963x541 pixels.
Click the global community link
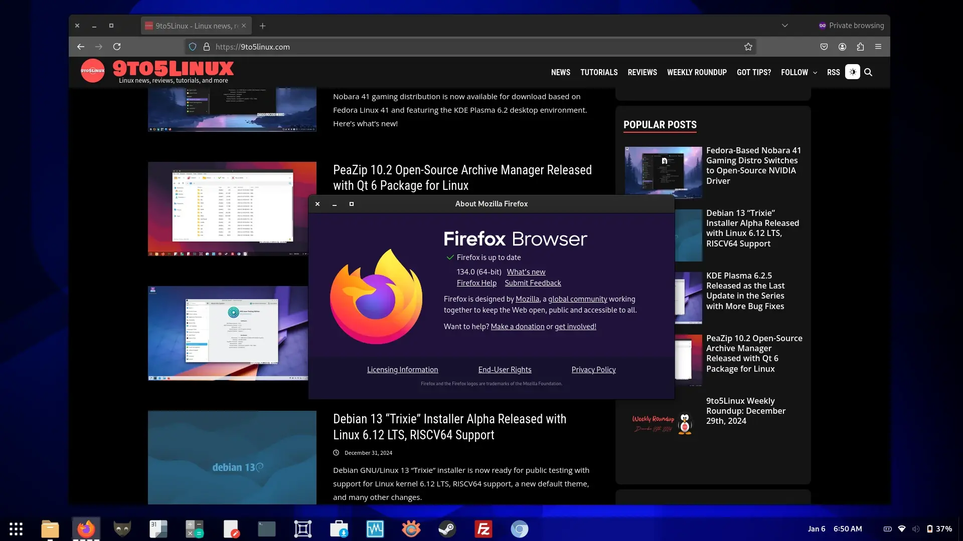[577, 299]
